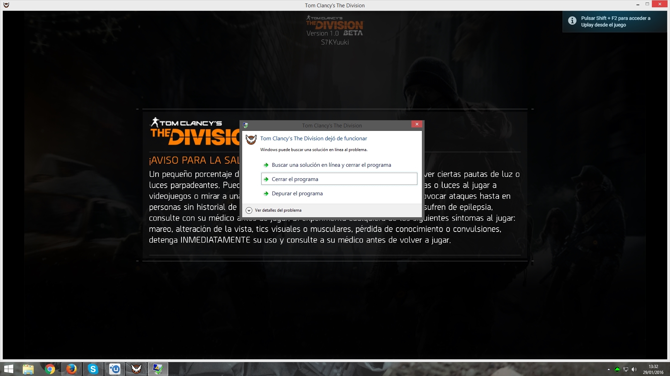670x376 pixels.
Task: Click The Division logo at top center
Action: (x=335, y=23)
